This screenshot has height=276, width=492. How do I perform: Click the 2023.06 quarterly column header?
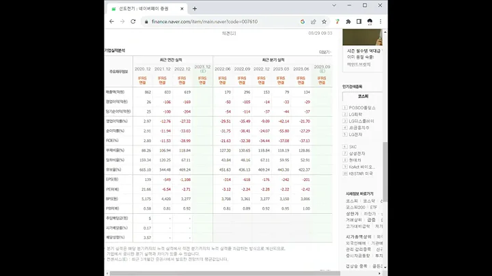(301, 69)
